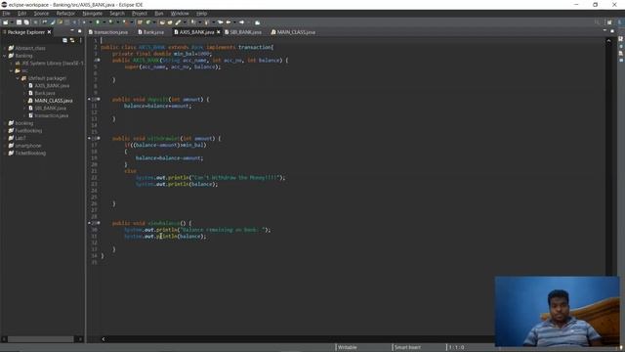Click the Smart Insert status bar entry

[x=407, y=347]
